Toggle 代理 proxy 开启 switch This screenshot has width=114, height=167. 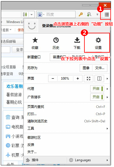[x=97, y=89]
